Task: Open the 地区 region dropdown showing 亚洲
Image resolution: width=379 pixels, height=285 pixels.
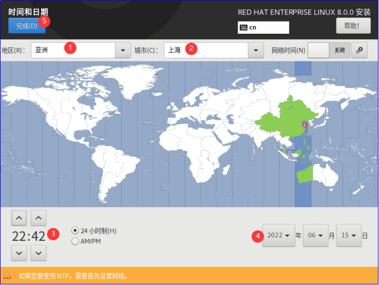Action: pos(73,50)
